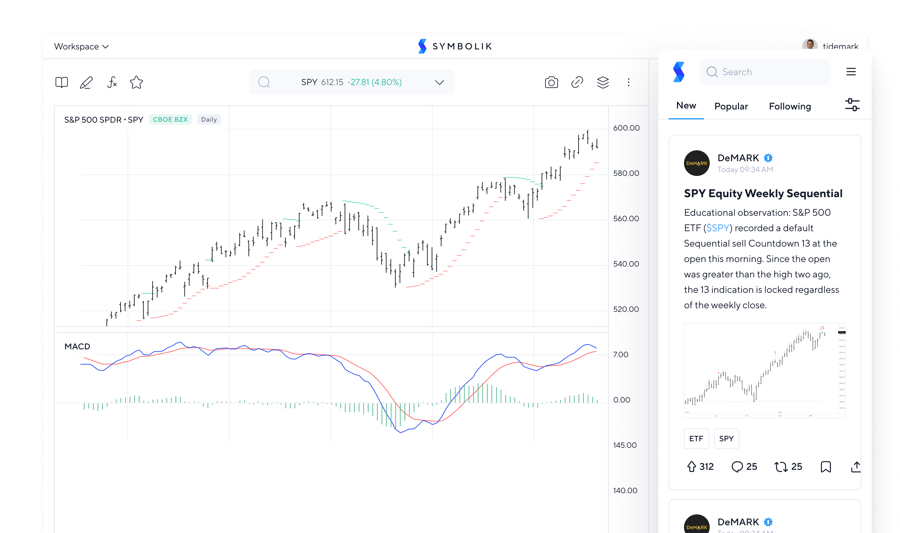This screenshot has width=900, height=533.
Task: Switch to the Popular feed tab
Action: tap(731, 106)
